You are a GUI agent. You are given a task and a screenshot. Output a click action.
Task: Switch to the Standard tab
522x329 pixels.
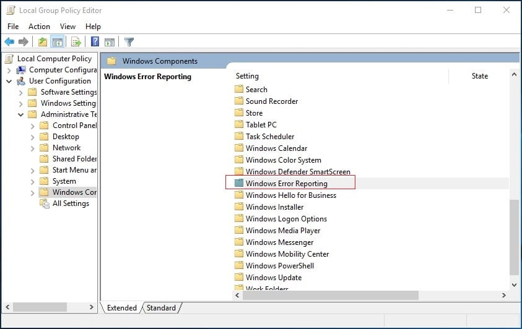(161, 308)
